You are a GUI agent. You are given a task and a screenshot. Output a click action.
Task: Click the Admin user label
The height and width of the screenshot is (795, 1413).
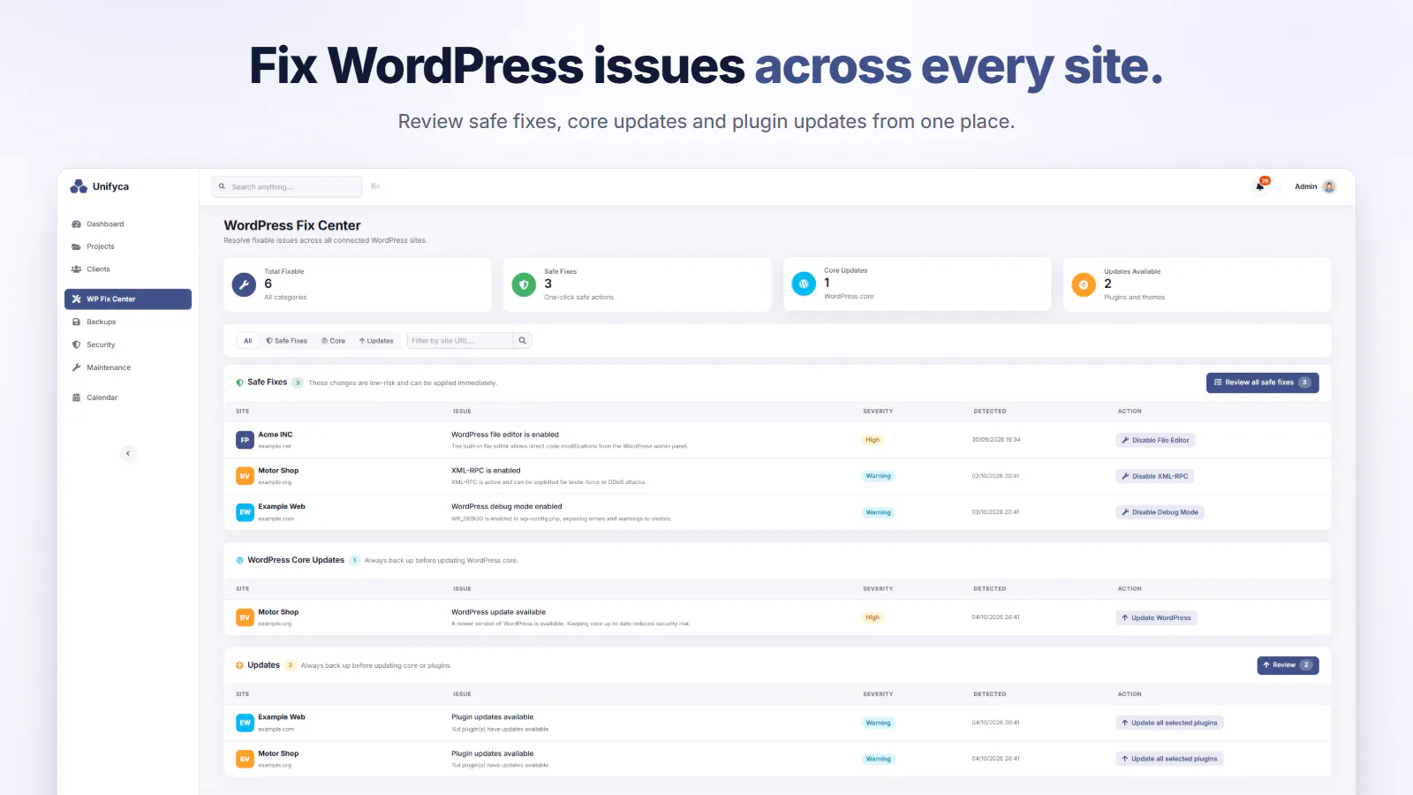coord(1305,186)
